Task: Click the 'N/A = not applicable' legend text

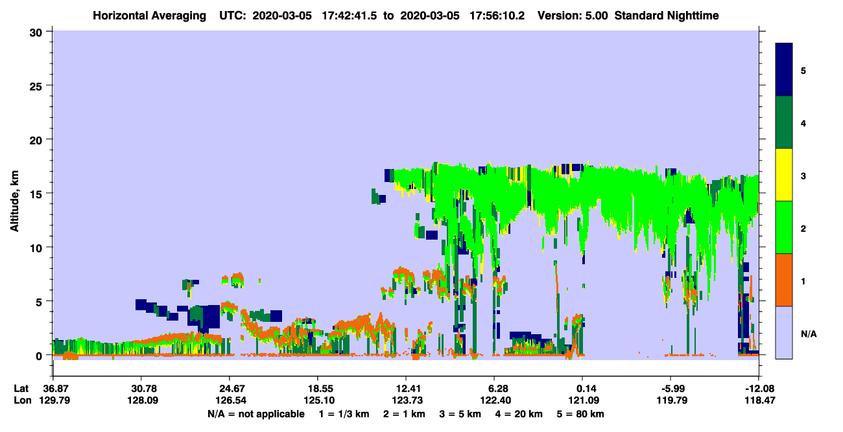Action: (255, 414)
